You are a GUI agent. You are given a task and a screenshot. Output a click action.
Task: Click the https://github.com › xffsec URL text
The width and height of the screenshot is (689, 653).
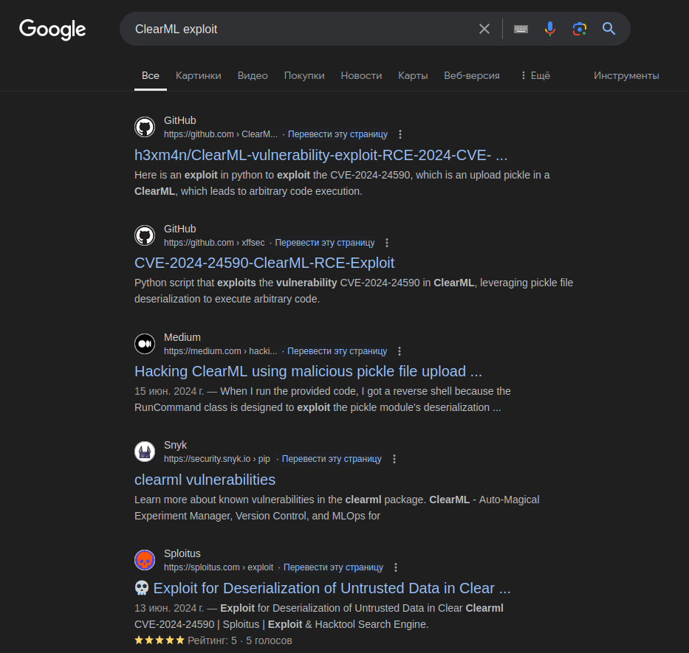[x=214, y=243]
